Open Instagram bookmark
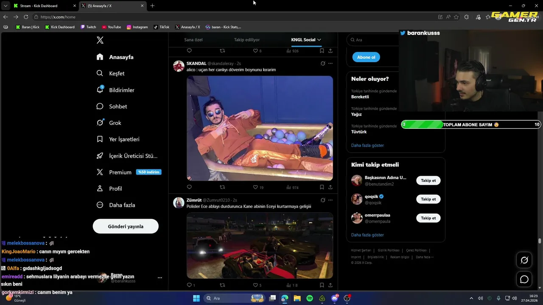This screenshot has width=543, height=305. [x=137, y=27]
